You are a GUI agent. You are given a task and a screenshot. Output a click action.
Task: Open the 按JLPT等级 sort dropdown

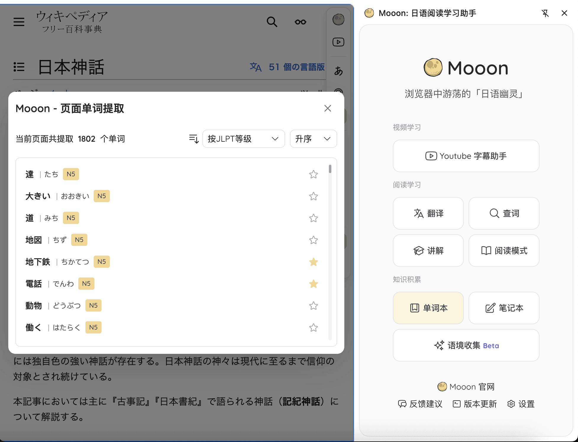click(243, 139)
